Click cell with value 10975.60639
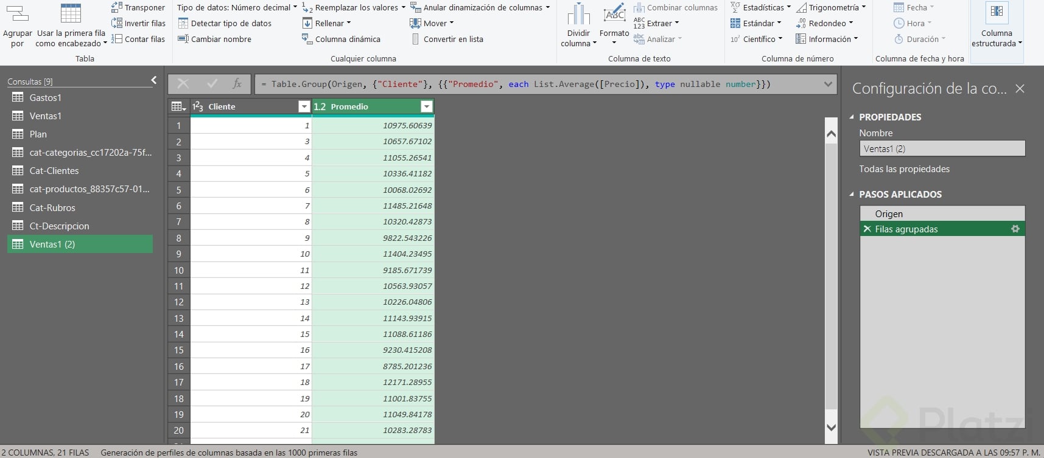The image size is (1044, 458). click(373, 125)
